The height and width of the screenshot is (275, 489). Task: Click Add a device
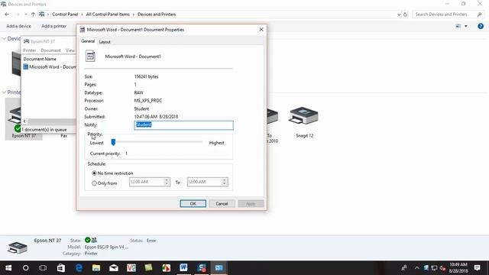pos(18,26)
